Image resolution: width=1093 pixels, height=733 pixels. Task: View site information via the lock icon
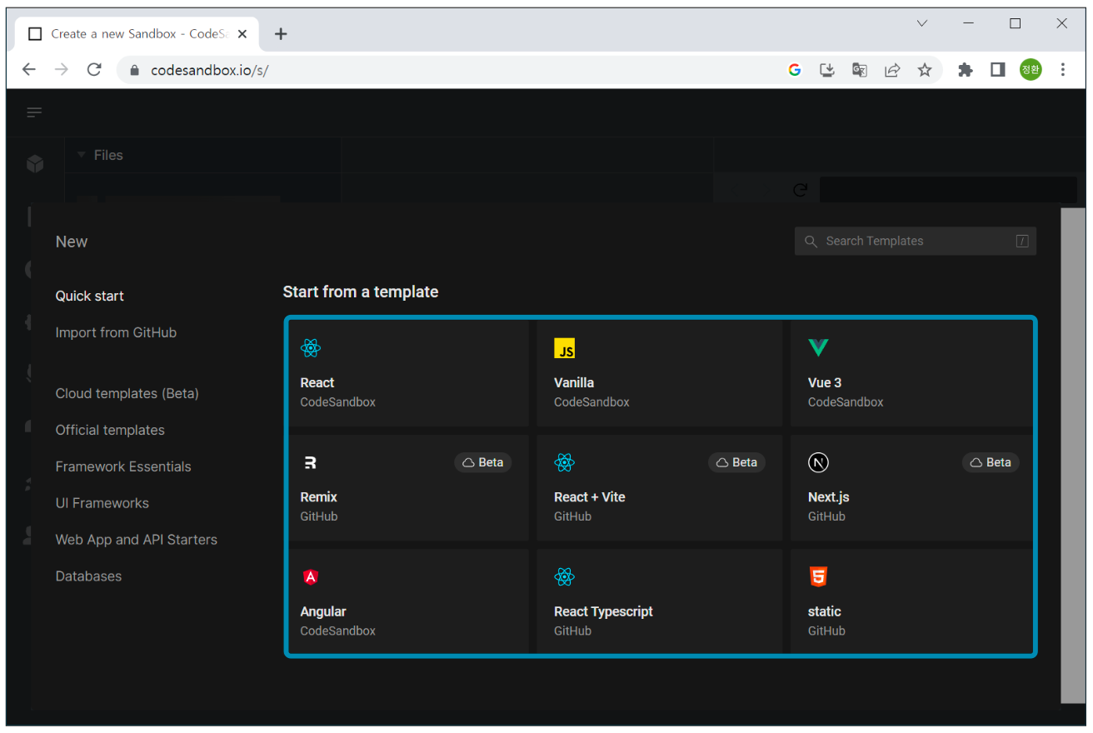point(135,70)
